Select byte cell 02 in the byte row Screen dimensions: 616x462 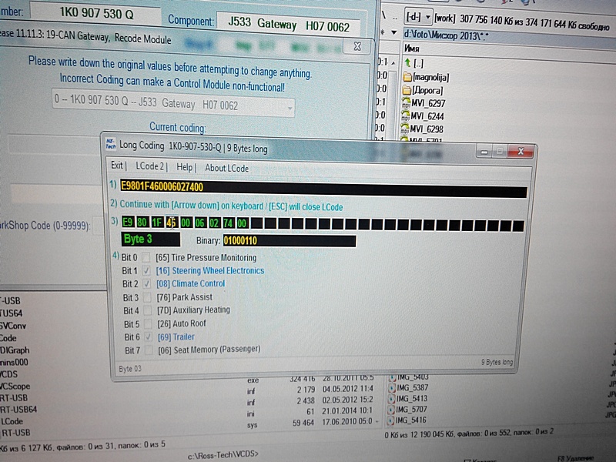(214, 223)
